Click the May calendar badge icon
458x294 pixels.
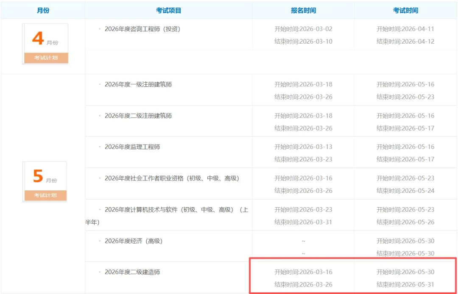coord(45,178)
